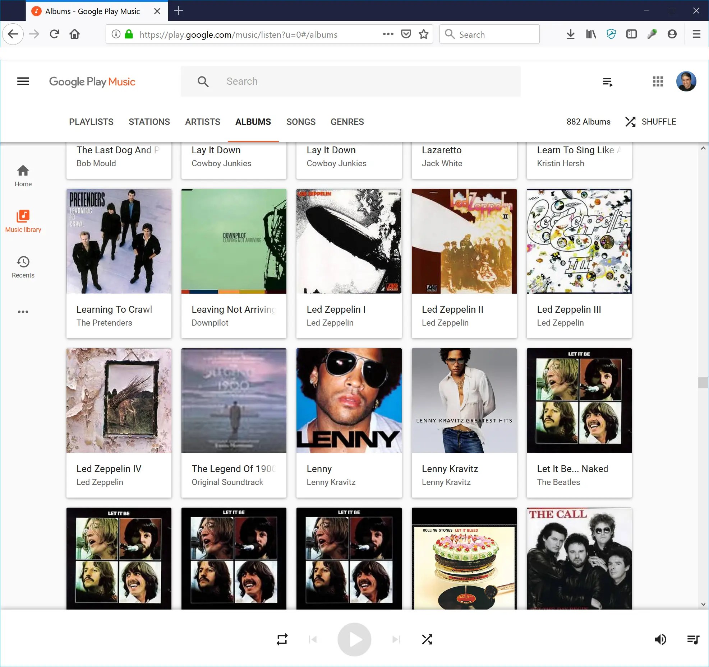Open the queue icon in top header
The width and height of the screenshot is (709, 667).
pos(608,82)
